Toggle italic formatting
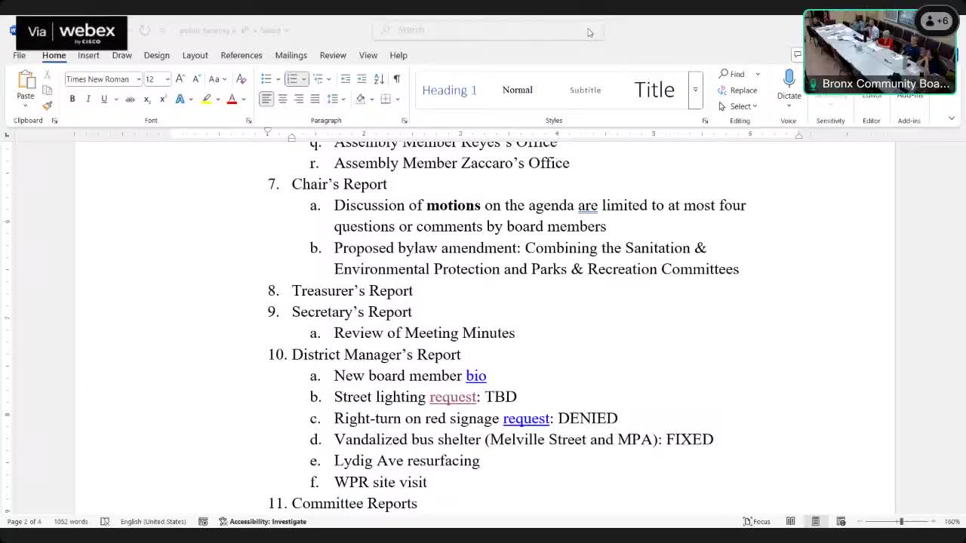The height and width of the screenshot is (543, 966). (x=88, y=99)
